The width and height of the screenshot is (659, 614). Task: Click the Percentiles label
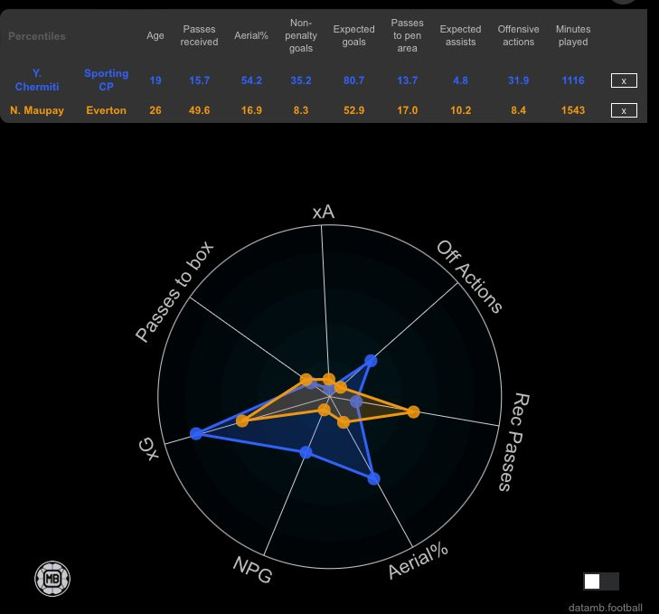[x=37, y=36]
